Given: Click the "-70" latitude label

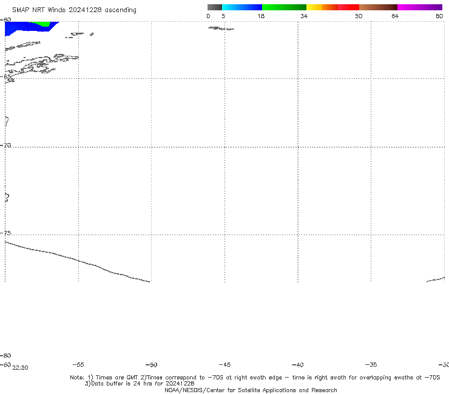Looking at the screenshot, I should (x=5, y=145).
